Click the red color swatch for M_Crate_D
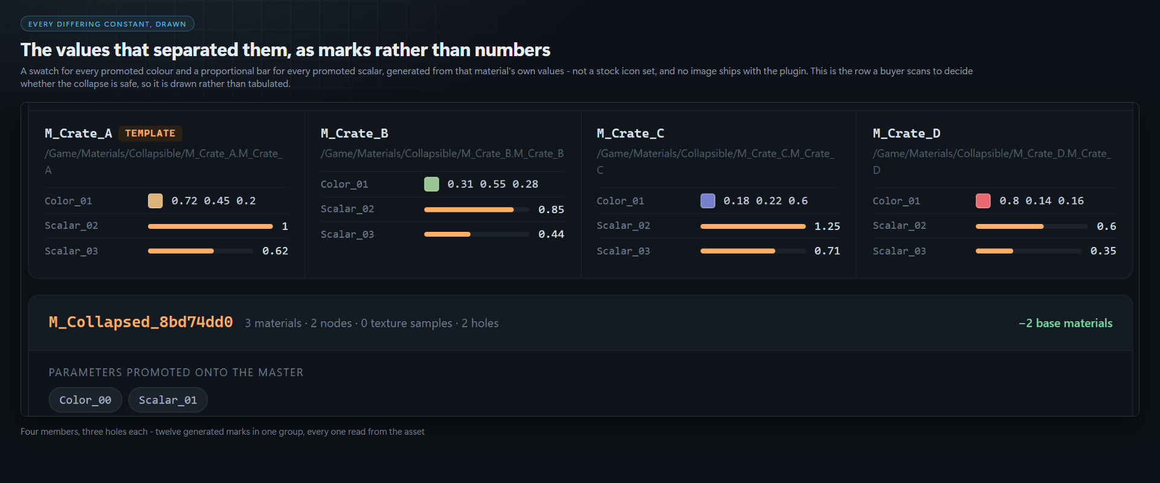Viewport: 1160px width, 483px height. pyautogui.click(x=983, y=201)
